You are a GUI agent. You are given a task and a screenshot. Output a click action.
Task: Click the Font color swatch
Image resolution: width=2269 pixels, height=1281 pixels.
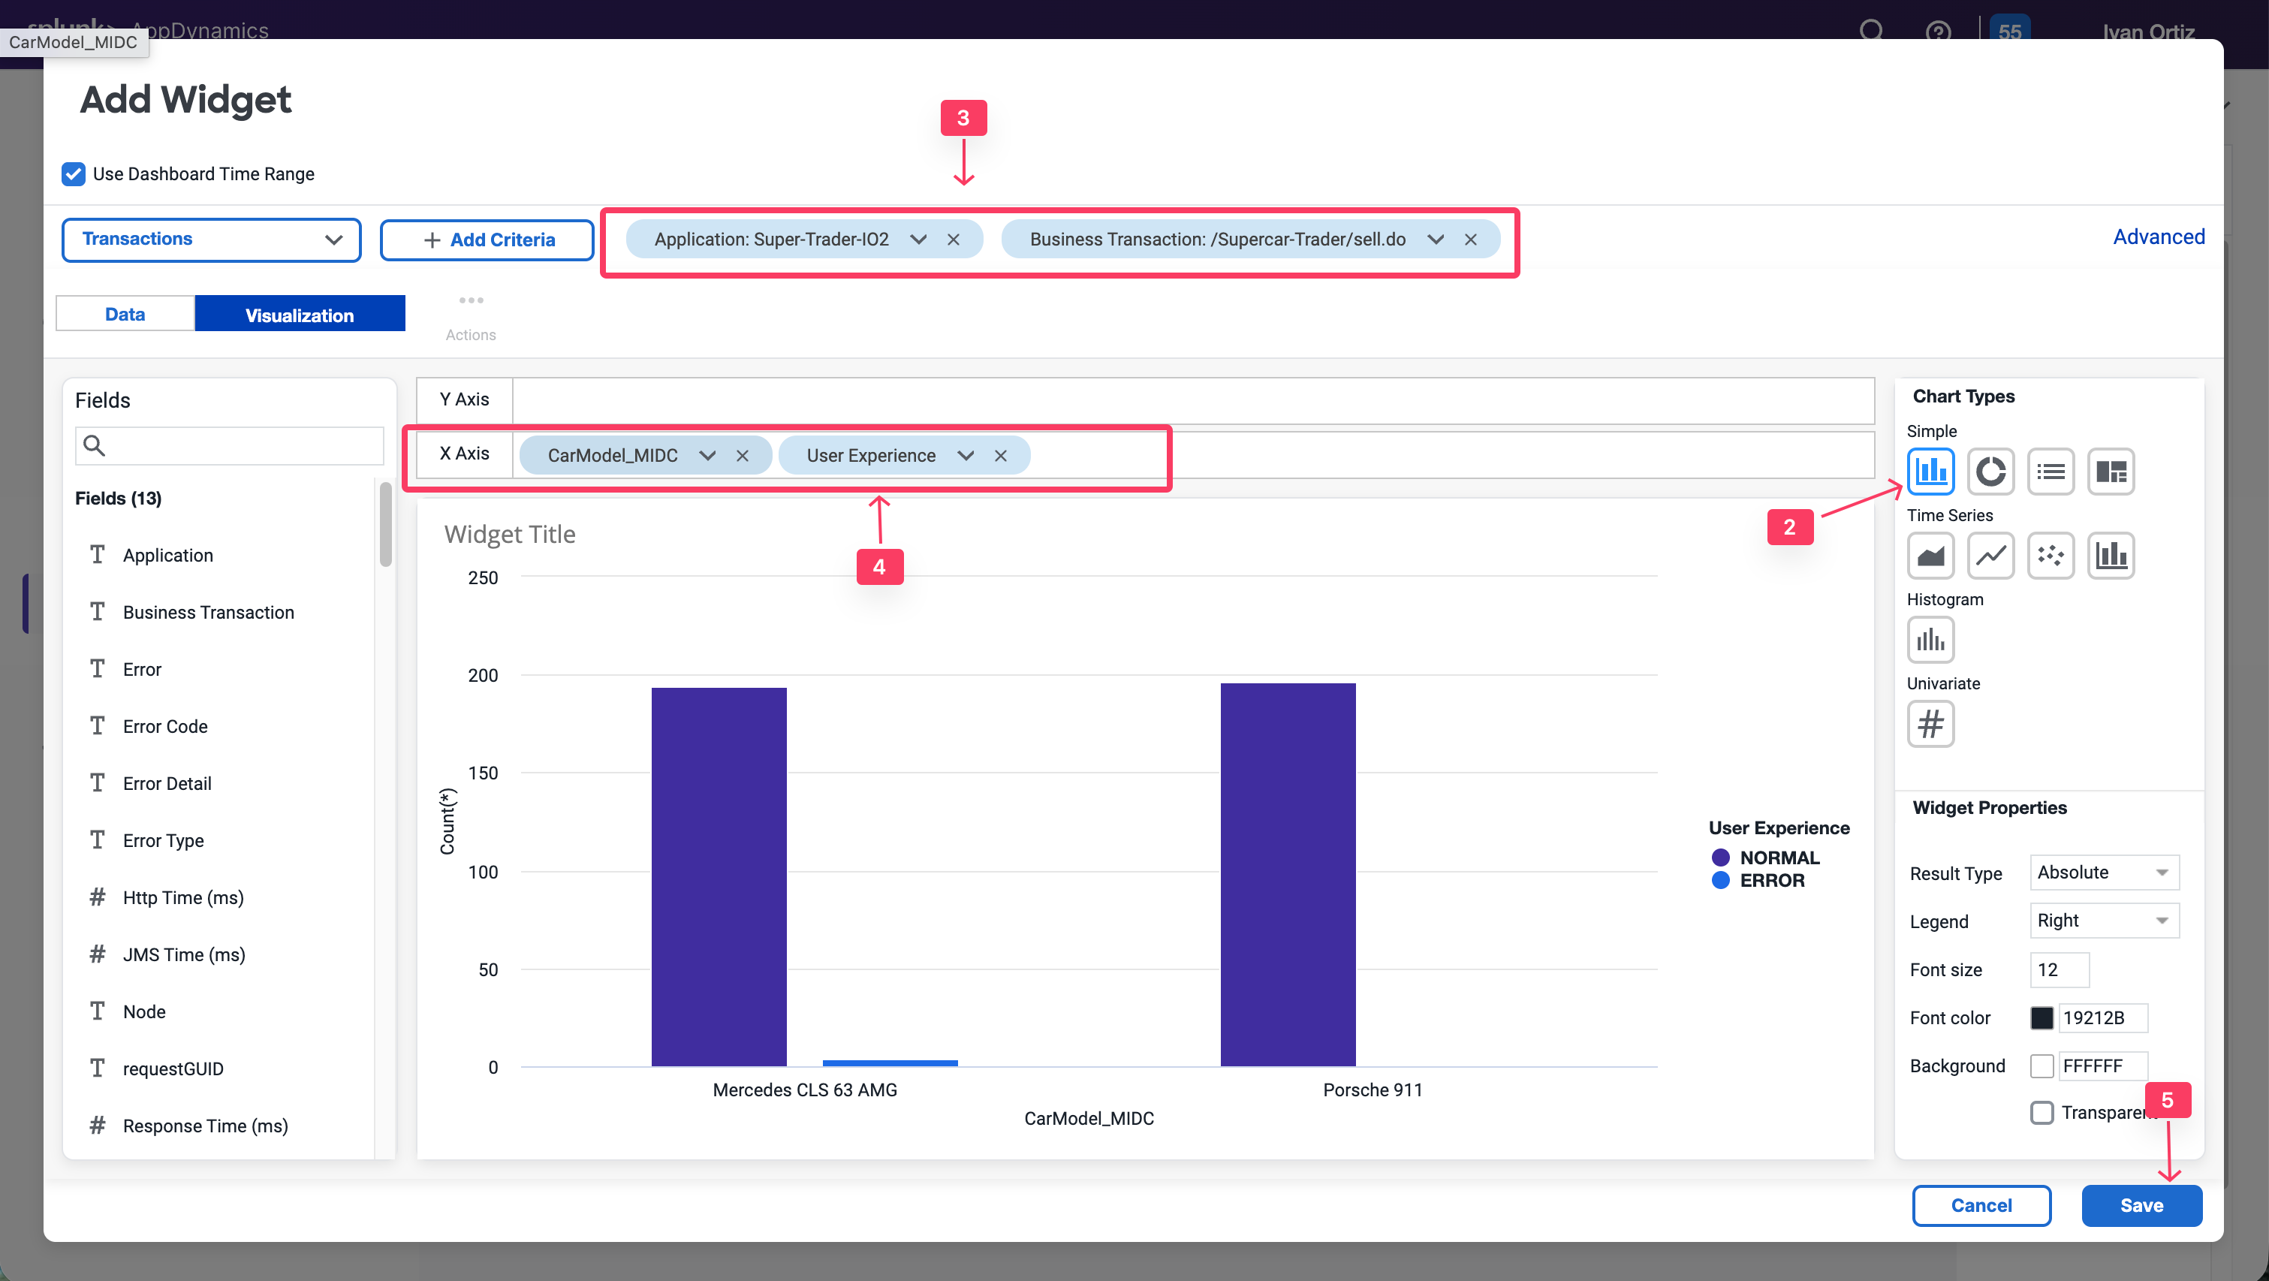click(2041, 1017)
